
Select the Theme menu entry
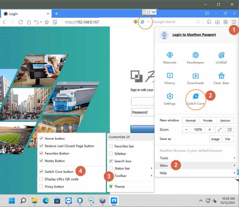[x=119, y=187]
